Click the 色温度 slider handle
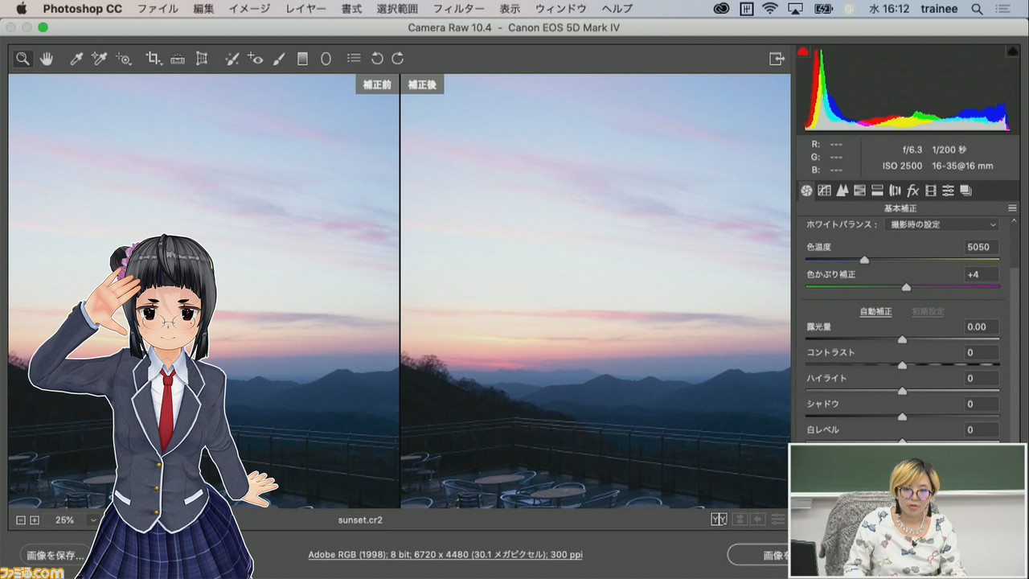The image size is (1029, 579). coord(864,261)
